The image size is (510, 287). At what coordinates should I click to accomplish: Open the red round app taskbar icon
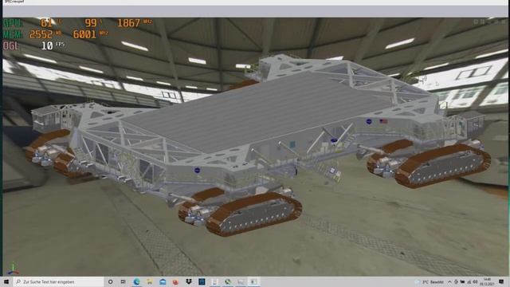175,281
